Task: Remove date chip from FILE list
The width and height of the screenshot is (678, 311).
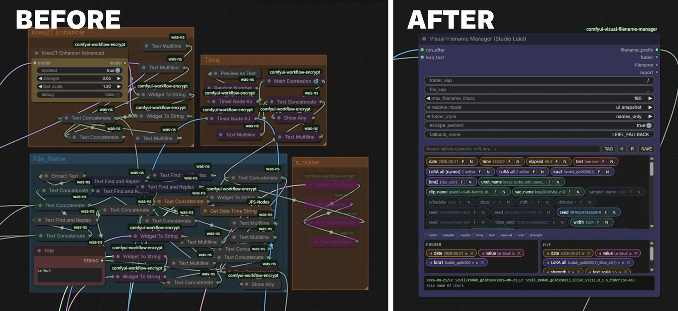Action: coord(589,253)
